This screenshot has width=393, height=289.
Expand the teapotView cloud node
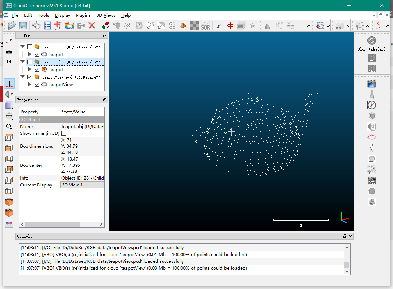click(x=29, y=85)
